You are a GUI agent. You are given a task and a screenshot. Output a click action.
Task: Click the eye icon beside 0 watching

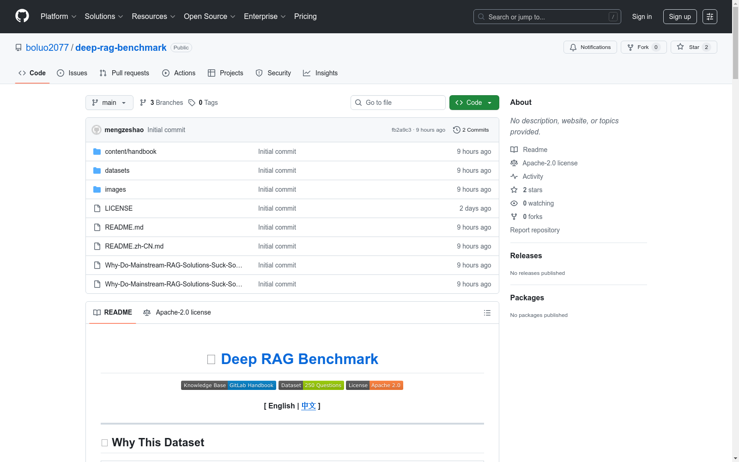514,203
